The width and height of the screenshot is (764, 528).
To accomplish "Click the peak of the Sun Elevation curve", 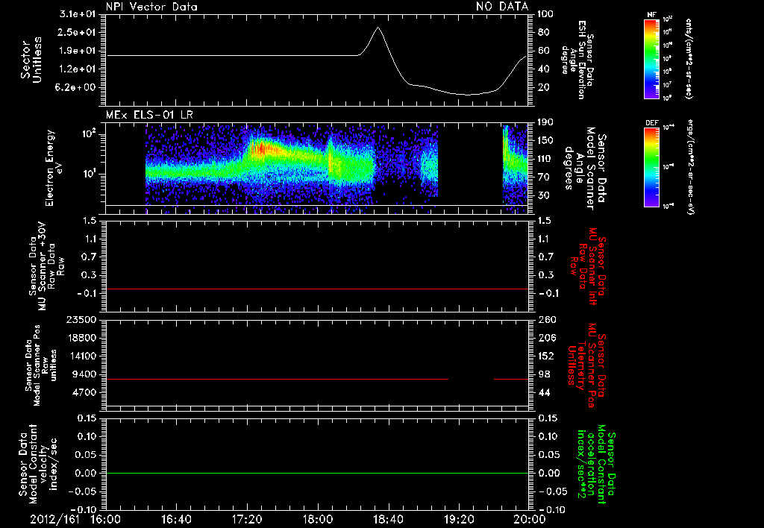I will coord(378,28).
